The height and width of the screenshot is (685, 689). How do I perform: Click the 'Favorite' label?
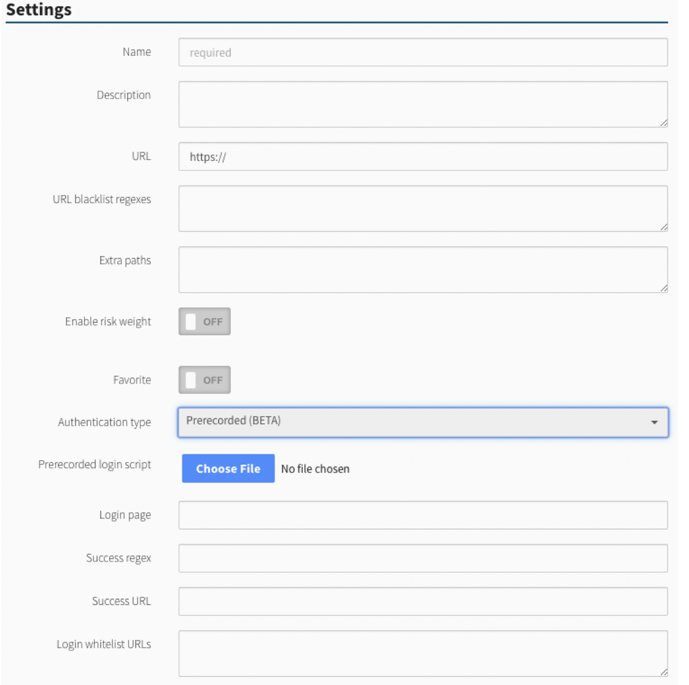132,380
